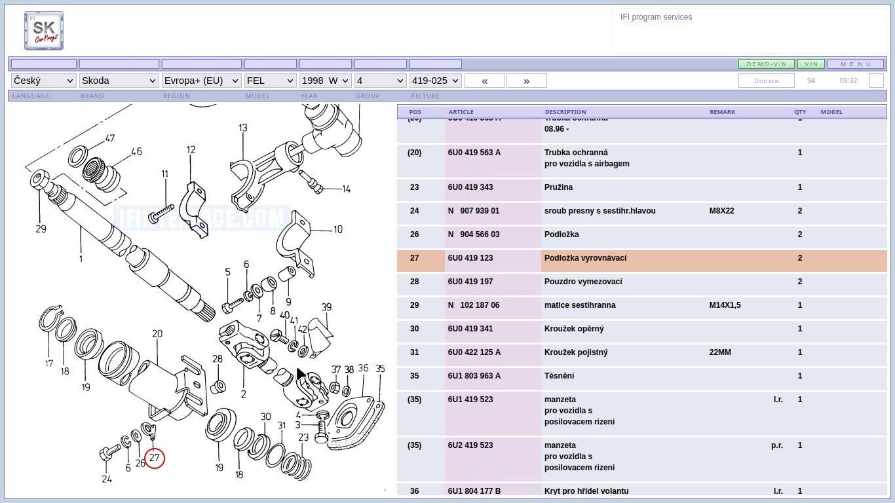Expand the Picture dropdown showing 419-025
Image resolution: width=895 pixels, height=503 pixels.
(x=435, y=81)
